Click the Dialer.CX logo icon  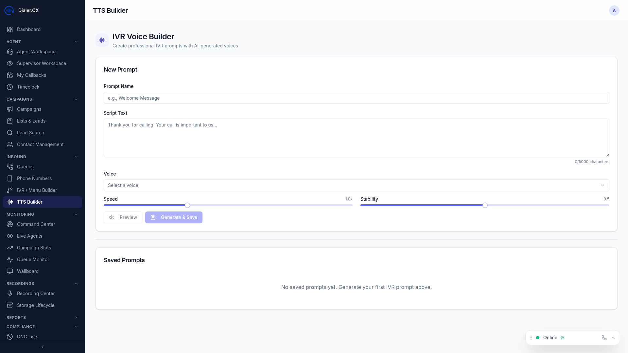coord(9,10)
